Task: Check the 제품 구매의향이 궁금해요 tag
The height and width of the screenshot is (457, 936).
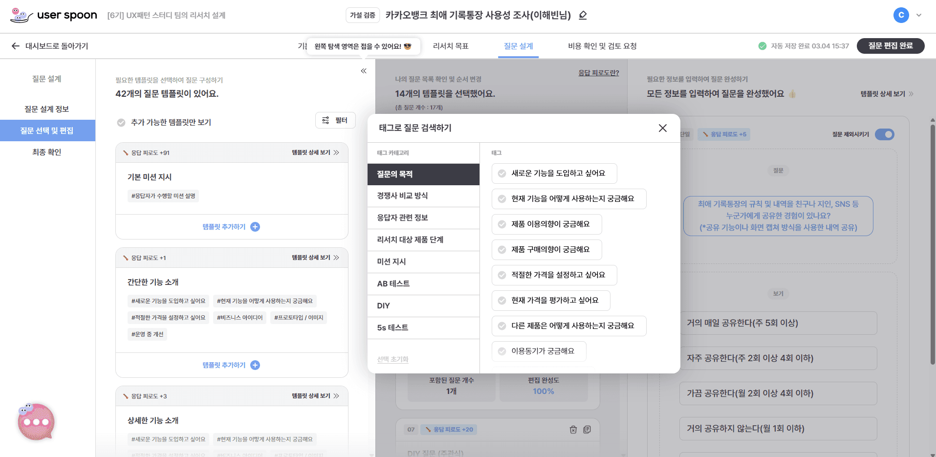Action: pyautogui.click(x=546, y=250)
